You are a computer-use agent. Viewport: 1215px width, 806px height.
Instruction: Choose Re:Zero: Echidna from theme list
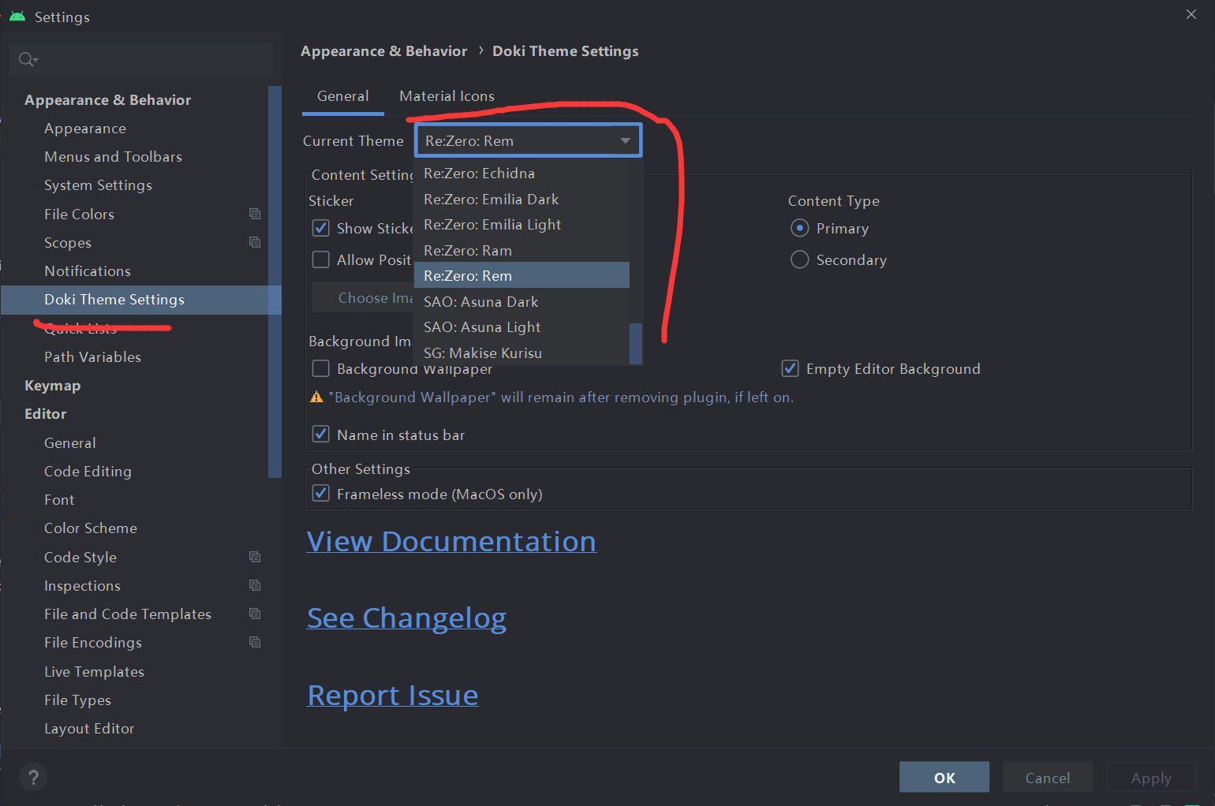[522, 174]
